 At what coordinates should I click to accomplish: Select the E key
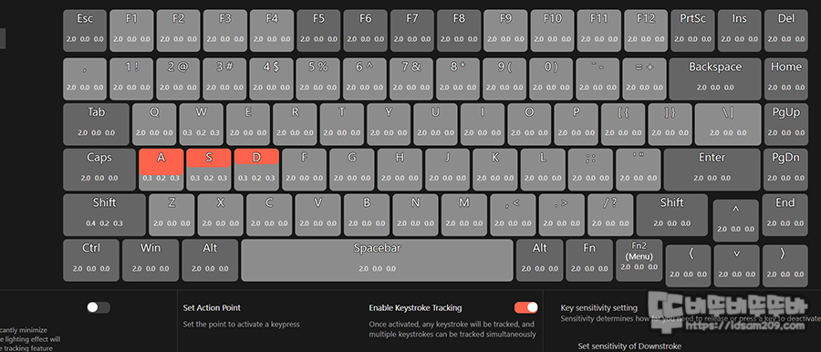pyautogui.click(x=248, y=125)
